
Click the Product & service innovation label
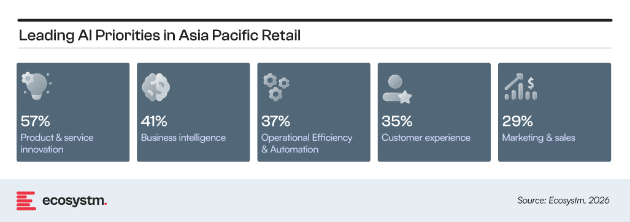click(x=56, y=144)
